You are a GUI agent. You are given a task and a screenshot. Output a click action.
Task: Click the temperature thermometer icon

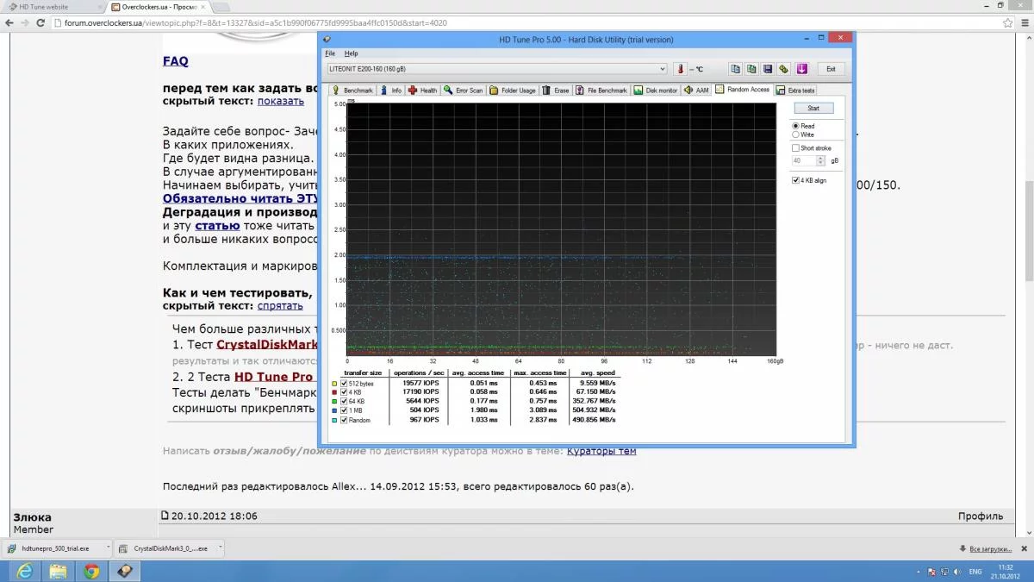pos(679,69)
